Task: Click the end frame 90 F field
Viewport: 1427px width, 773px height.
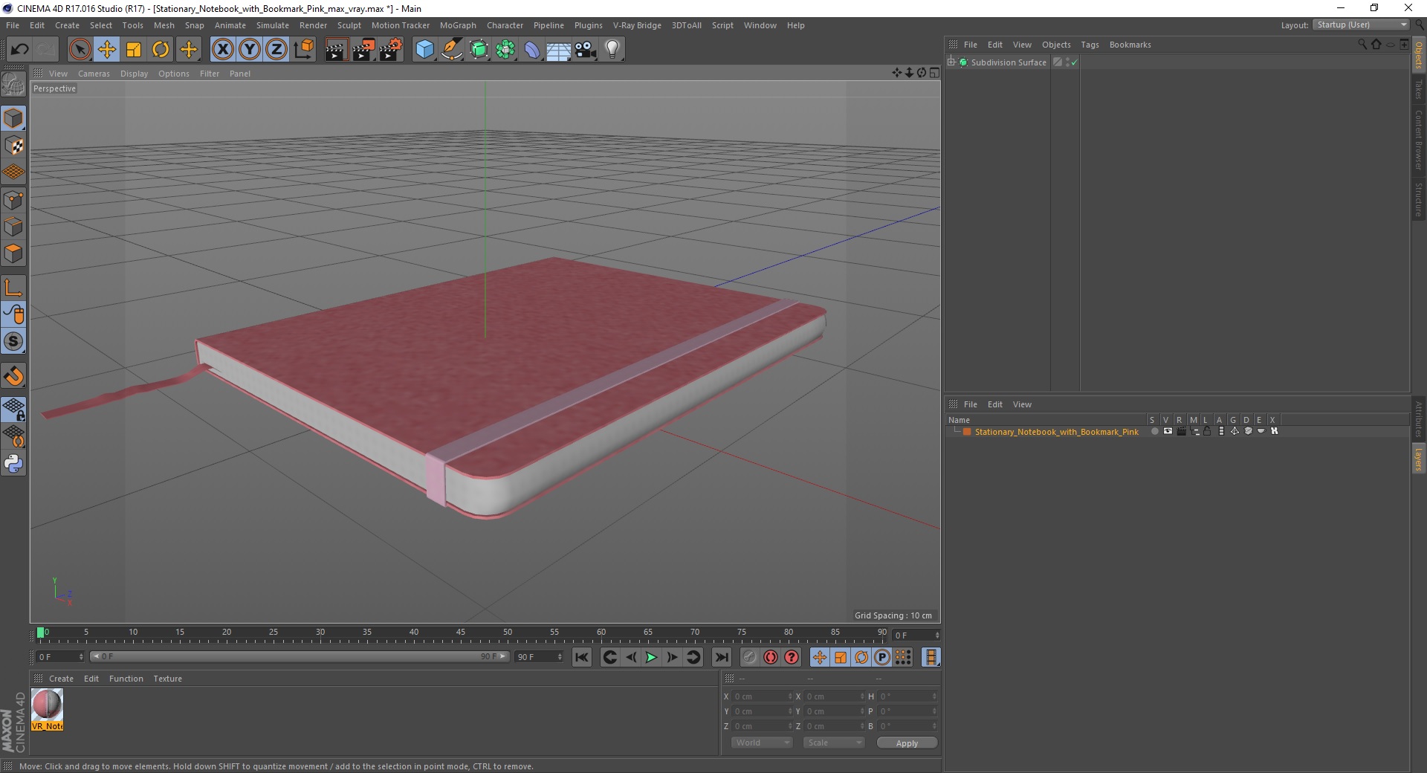Action: click(540, 657)
